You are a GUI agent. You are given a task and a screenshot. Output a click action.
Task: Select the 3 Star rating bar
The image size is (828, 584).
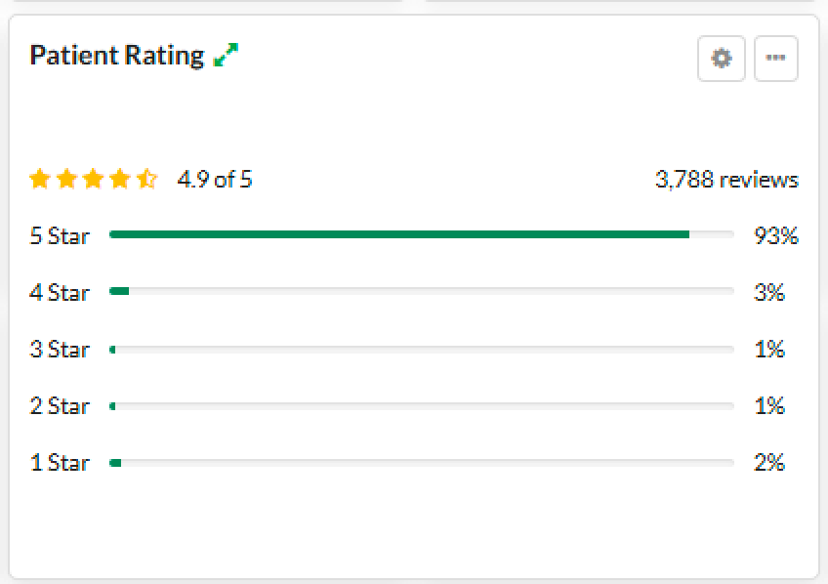[x=421, y=349]
